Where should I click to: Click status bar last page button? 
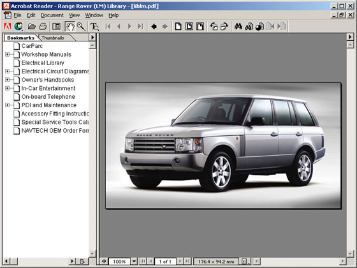coord(187,261)
